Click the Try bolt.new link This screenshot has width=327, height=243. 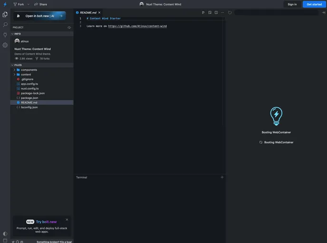46,222
